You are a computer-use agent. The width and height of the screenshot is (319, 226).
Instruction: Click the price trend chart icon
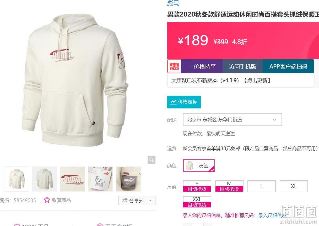[174, 102]
